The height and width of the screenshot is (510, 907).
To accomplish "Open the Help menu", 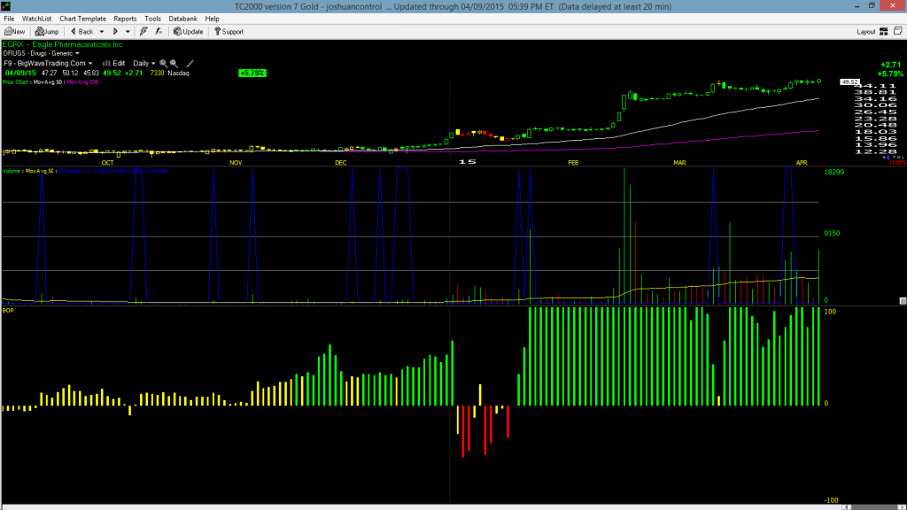I will tap(213, 19).
